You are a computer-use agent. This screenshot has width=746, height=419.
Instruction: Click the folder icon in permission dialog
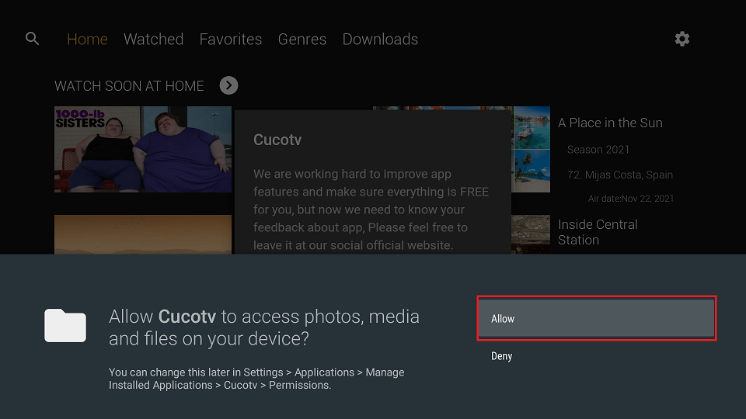click(65, 325)
